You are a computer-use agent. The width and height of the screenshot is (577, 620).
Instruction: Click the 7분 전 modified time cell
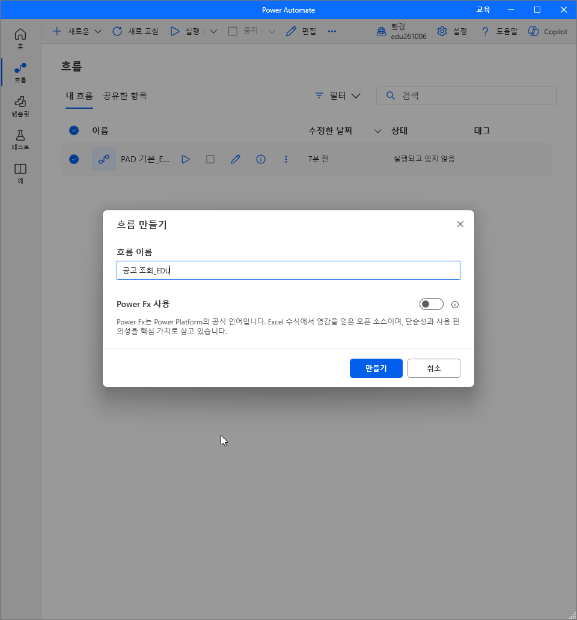coord(319,159)
